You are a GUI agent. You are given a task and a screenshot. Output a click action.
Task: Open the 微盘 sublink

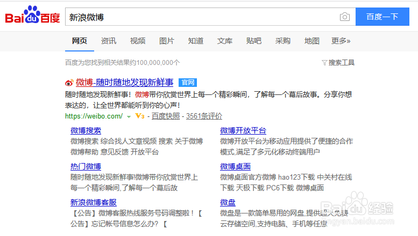click(x=228, y=203)
